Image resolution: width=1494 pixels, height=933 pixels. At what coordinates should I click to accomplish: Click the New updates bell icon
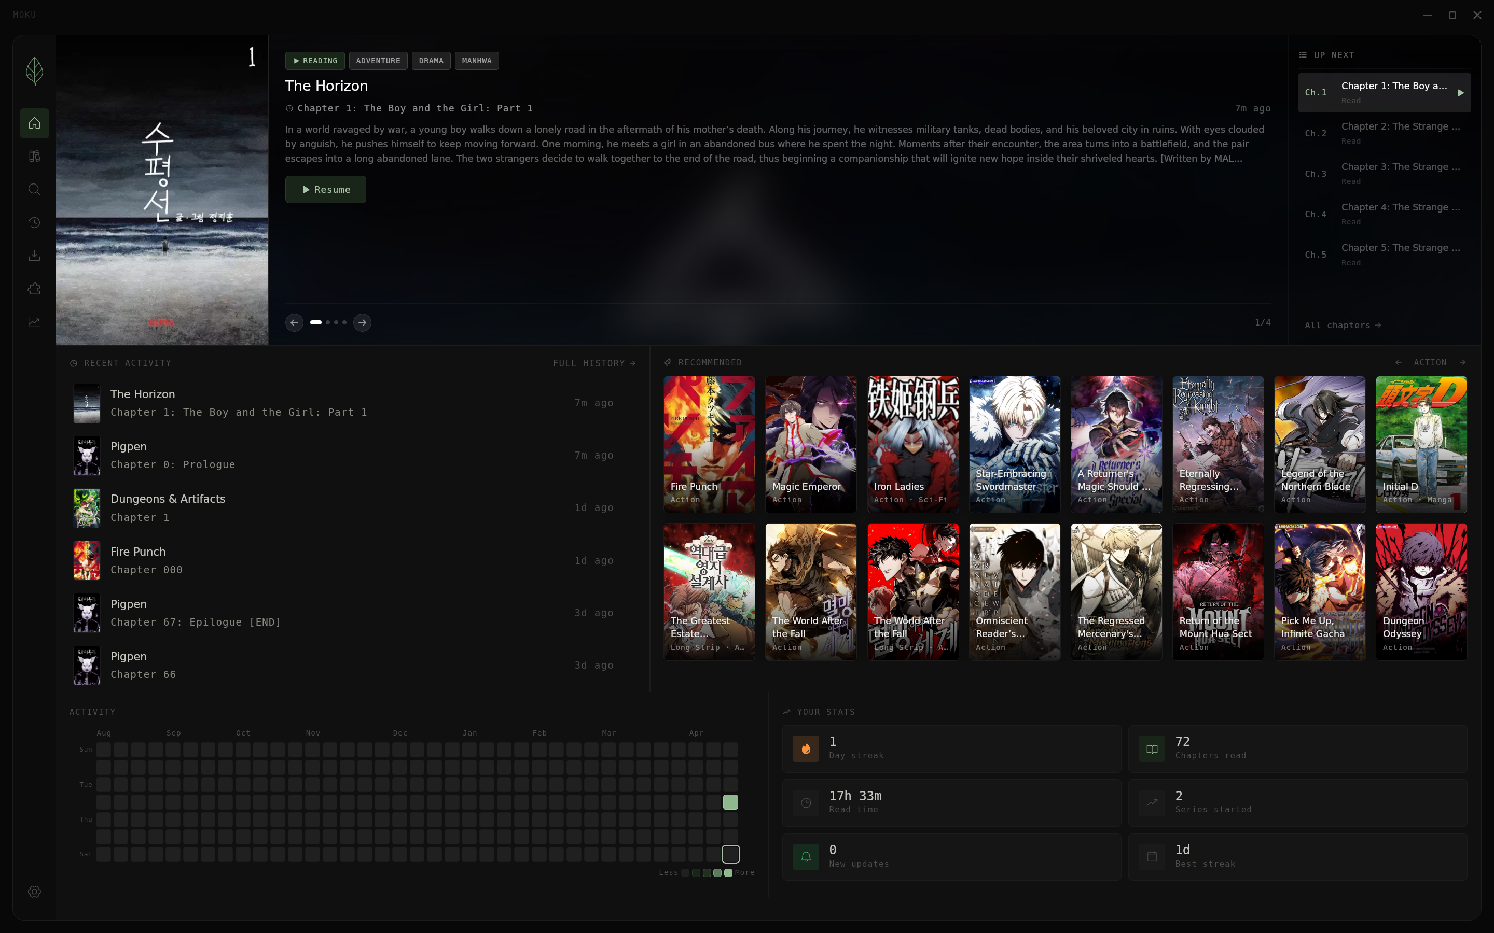(x=806, y=856)
